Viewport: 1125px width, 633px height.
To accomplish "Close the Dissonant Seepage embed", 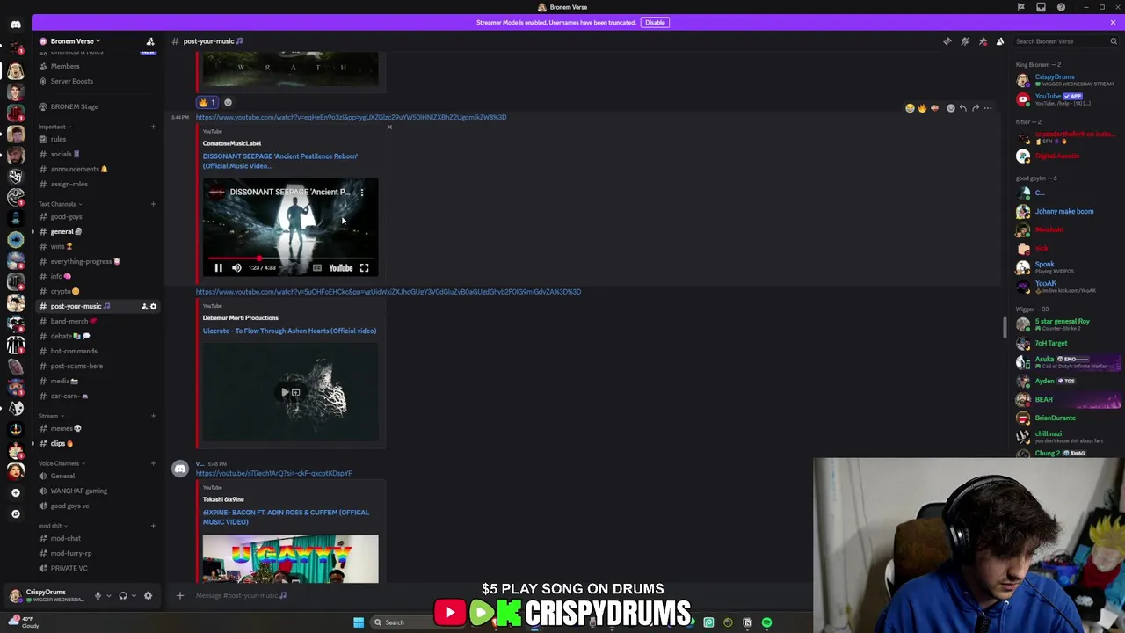I will coord(389,127).
